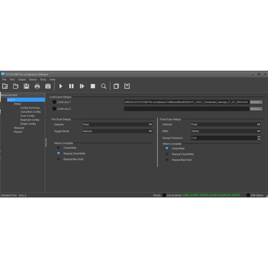Open the Tools menu

[43, 80]
